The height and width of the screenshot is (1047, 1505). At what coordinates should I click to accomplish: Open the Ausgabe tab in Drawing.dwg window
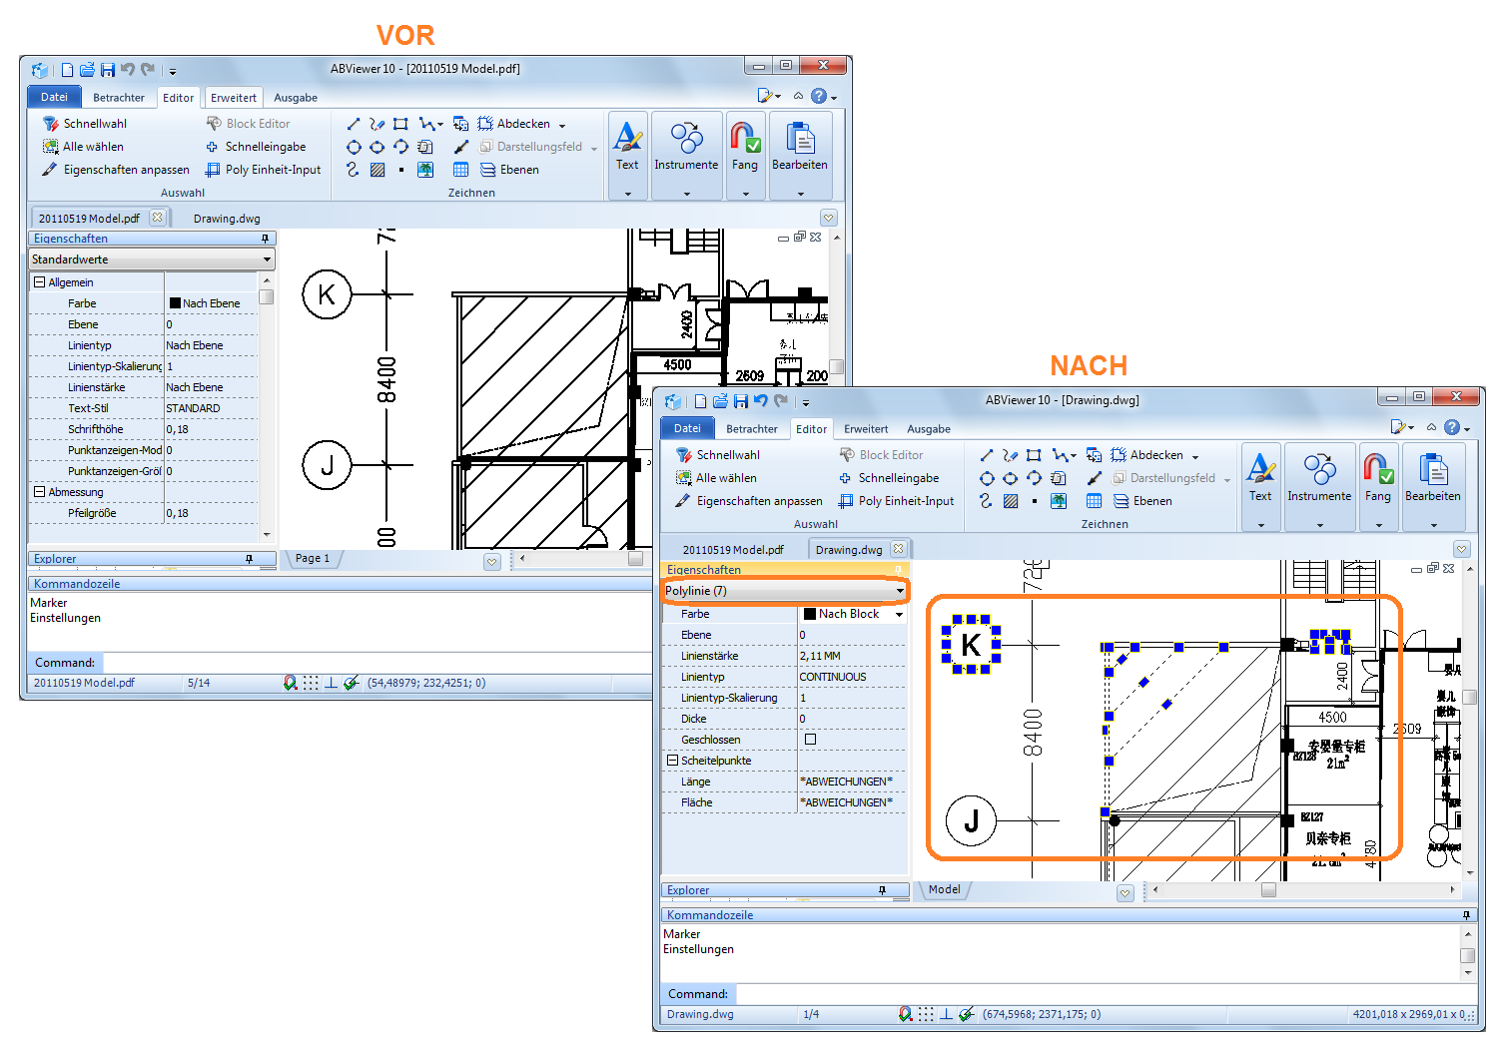pyautogui.click(x=928, y=429)
